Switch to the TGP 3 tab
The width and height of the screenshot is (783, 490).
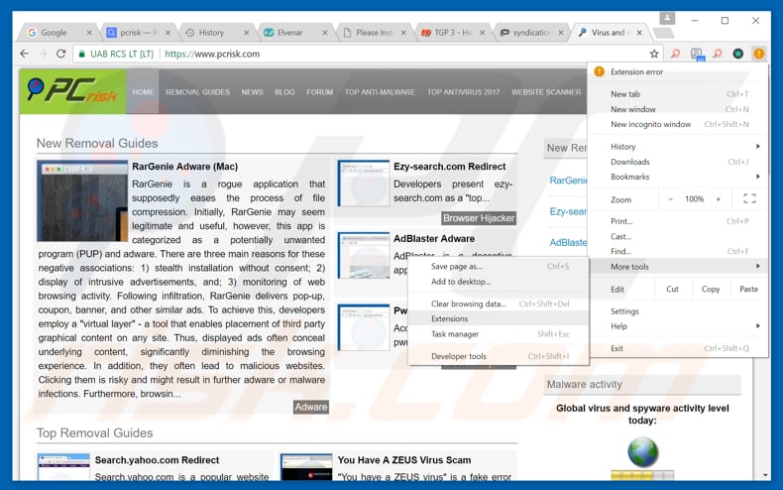click(x=452, y=33)
